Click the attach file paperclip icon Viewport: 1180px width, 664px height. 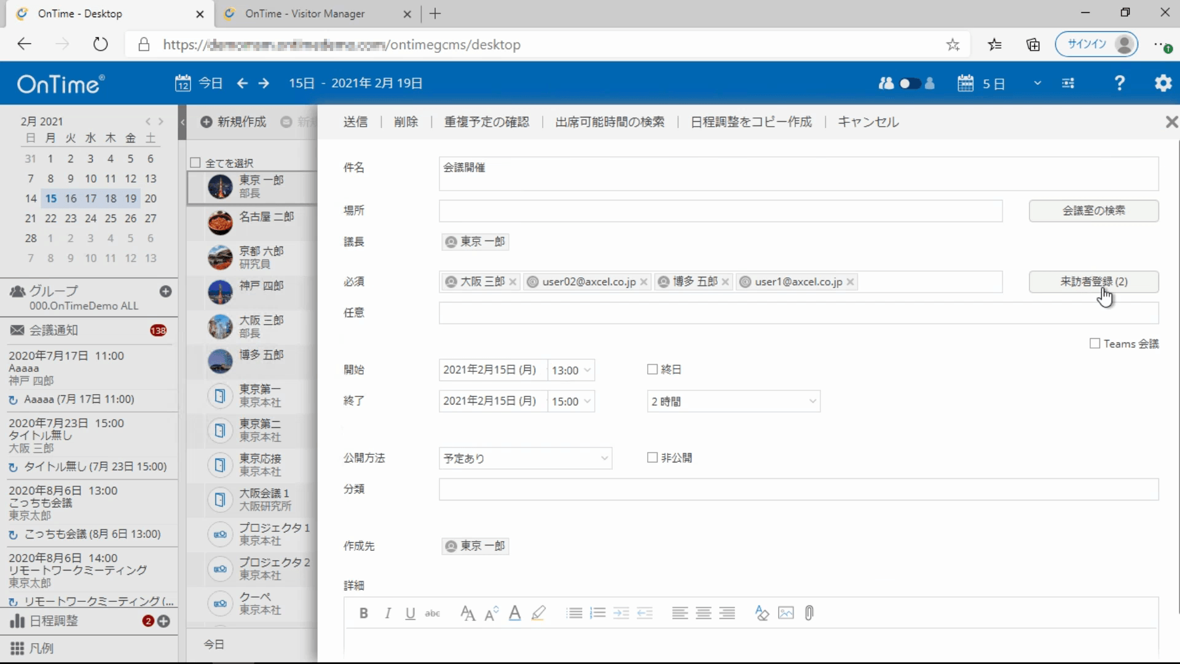[809, 613]
